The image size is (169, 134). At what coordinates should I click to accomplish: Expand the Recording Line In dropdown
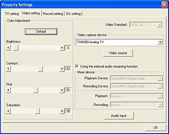(x=137, y=105)
